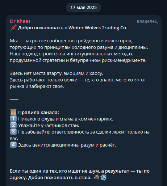
Task: Click the number 1 keycap emoji
Action: tap(13, 119)
